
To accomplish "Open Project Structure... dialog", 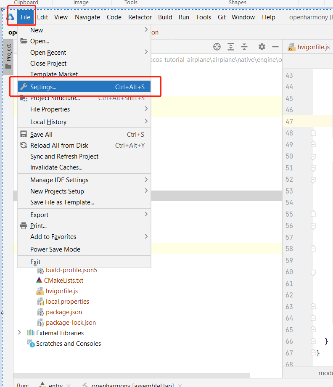I will click(84, 98).
